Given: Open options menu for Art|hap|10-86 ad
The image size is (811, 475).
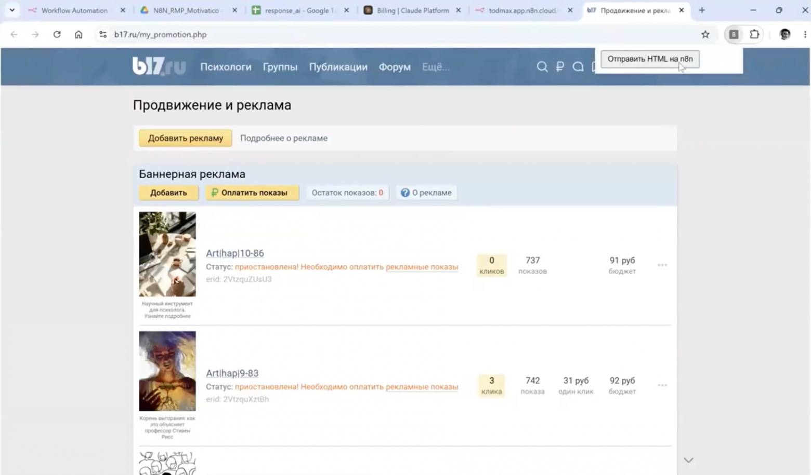Looking at the screenshot, I should 662,265.
